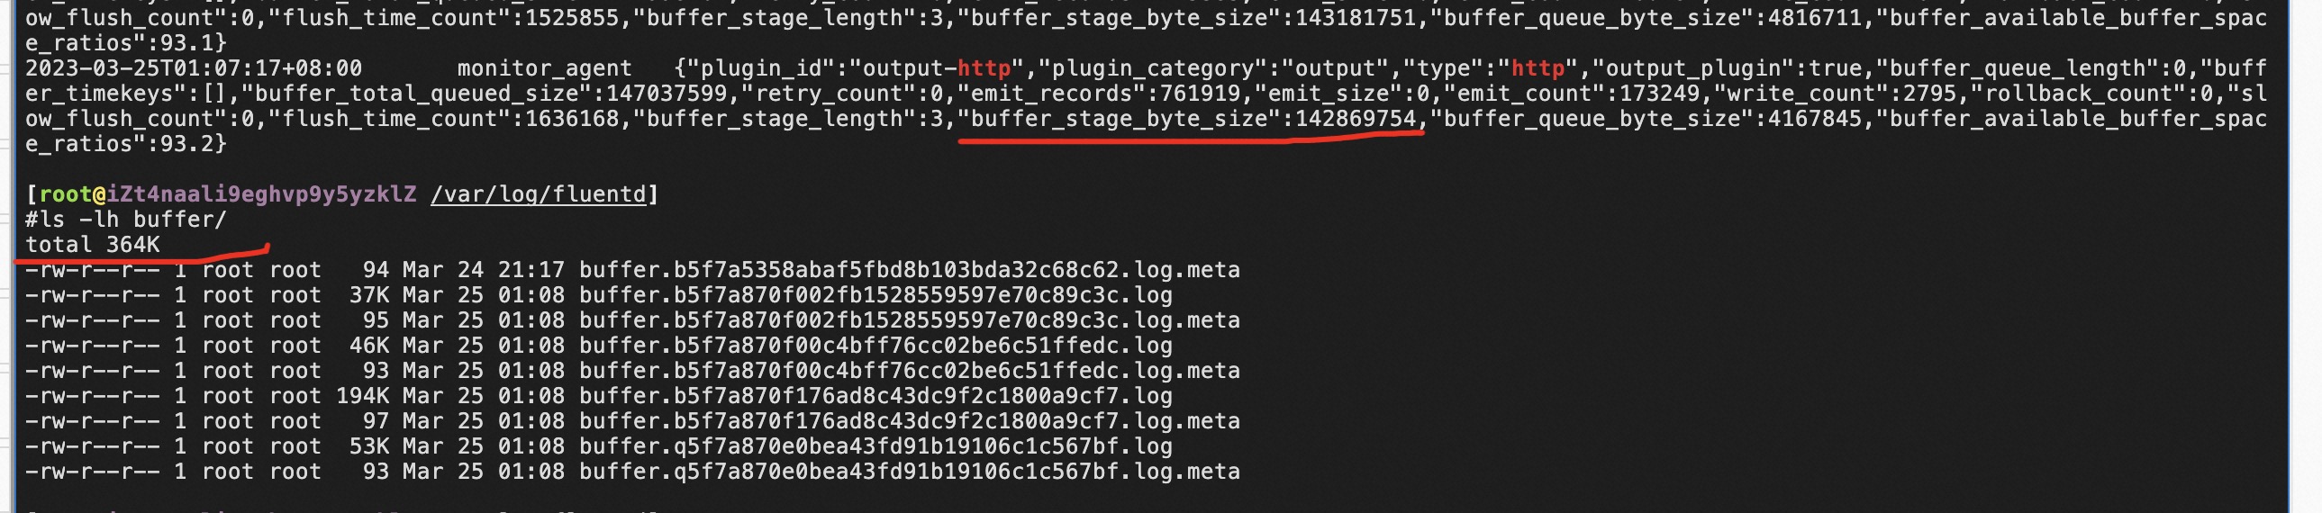Click file buffer.b5f7a870f002fb1528559597e70c89c3c.log
The image size is (2322, 513).
click(x=875, y=295)
